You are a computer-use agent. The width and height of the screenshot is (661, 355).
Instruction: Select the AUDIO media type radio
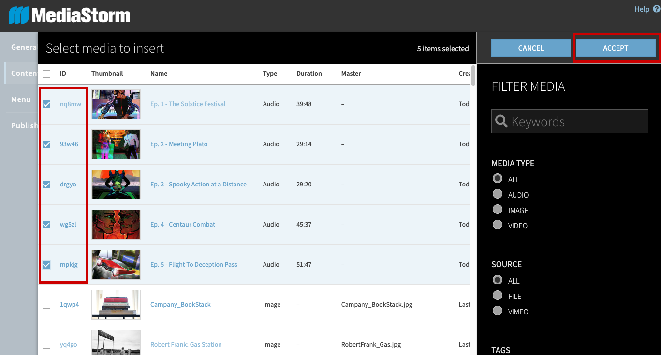[x=498, y=194]
